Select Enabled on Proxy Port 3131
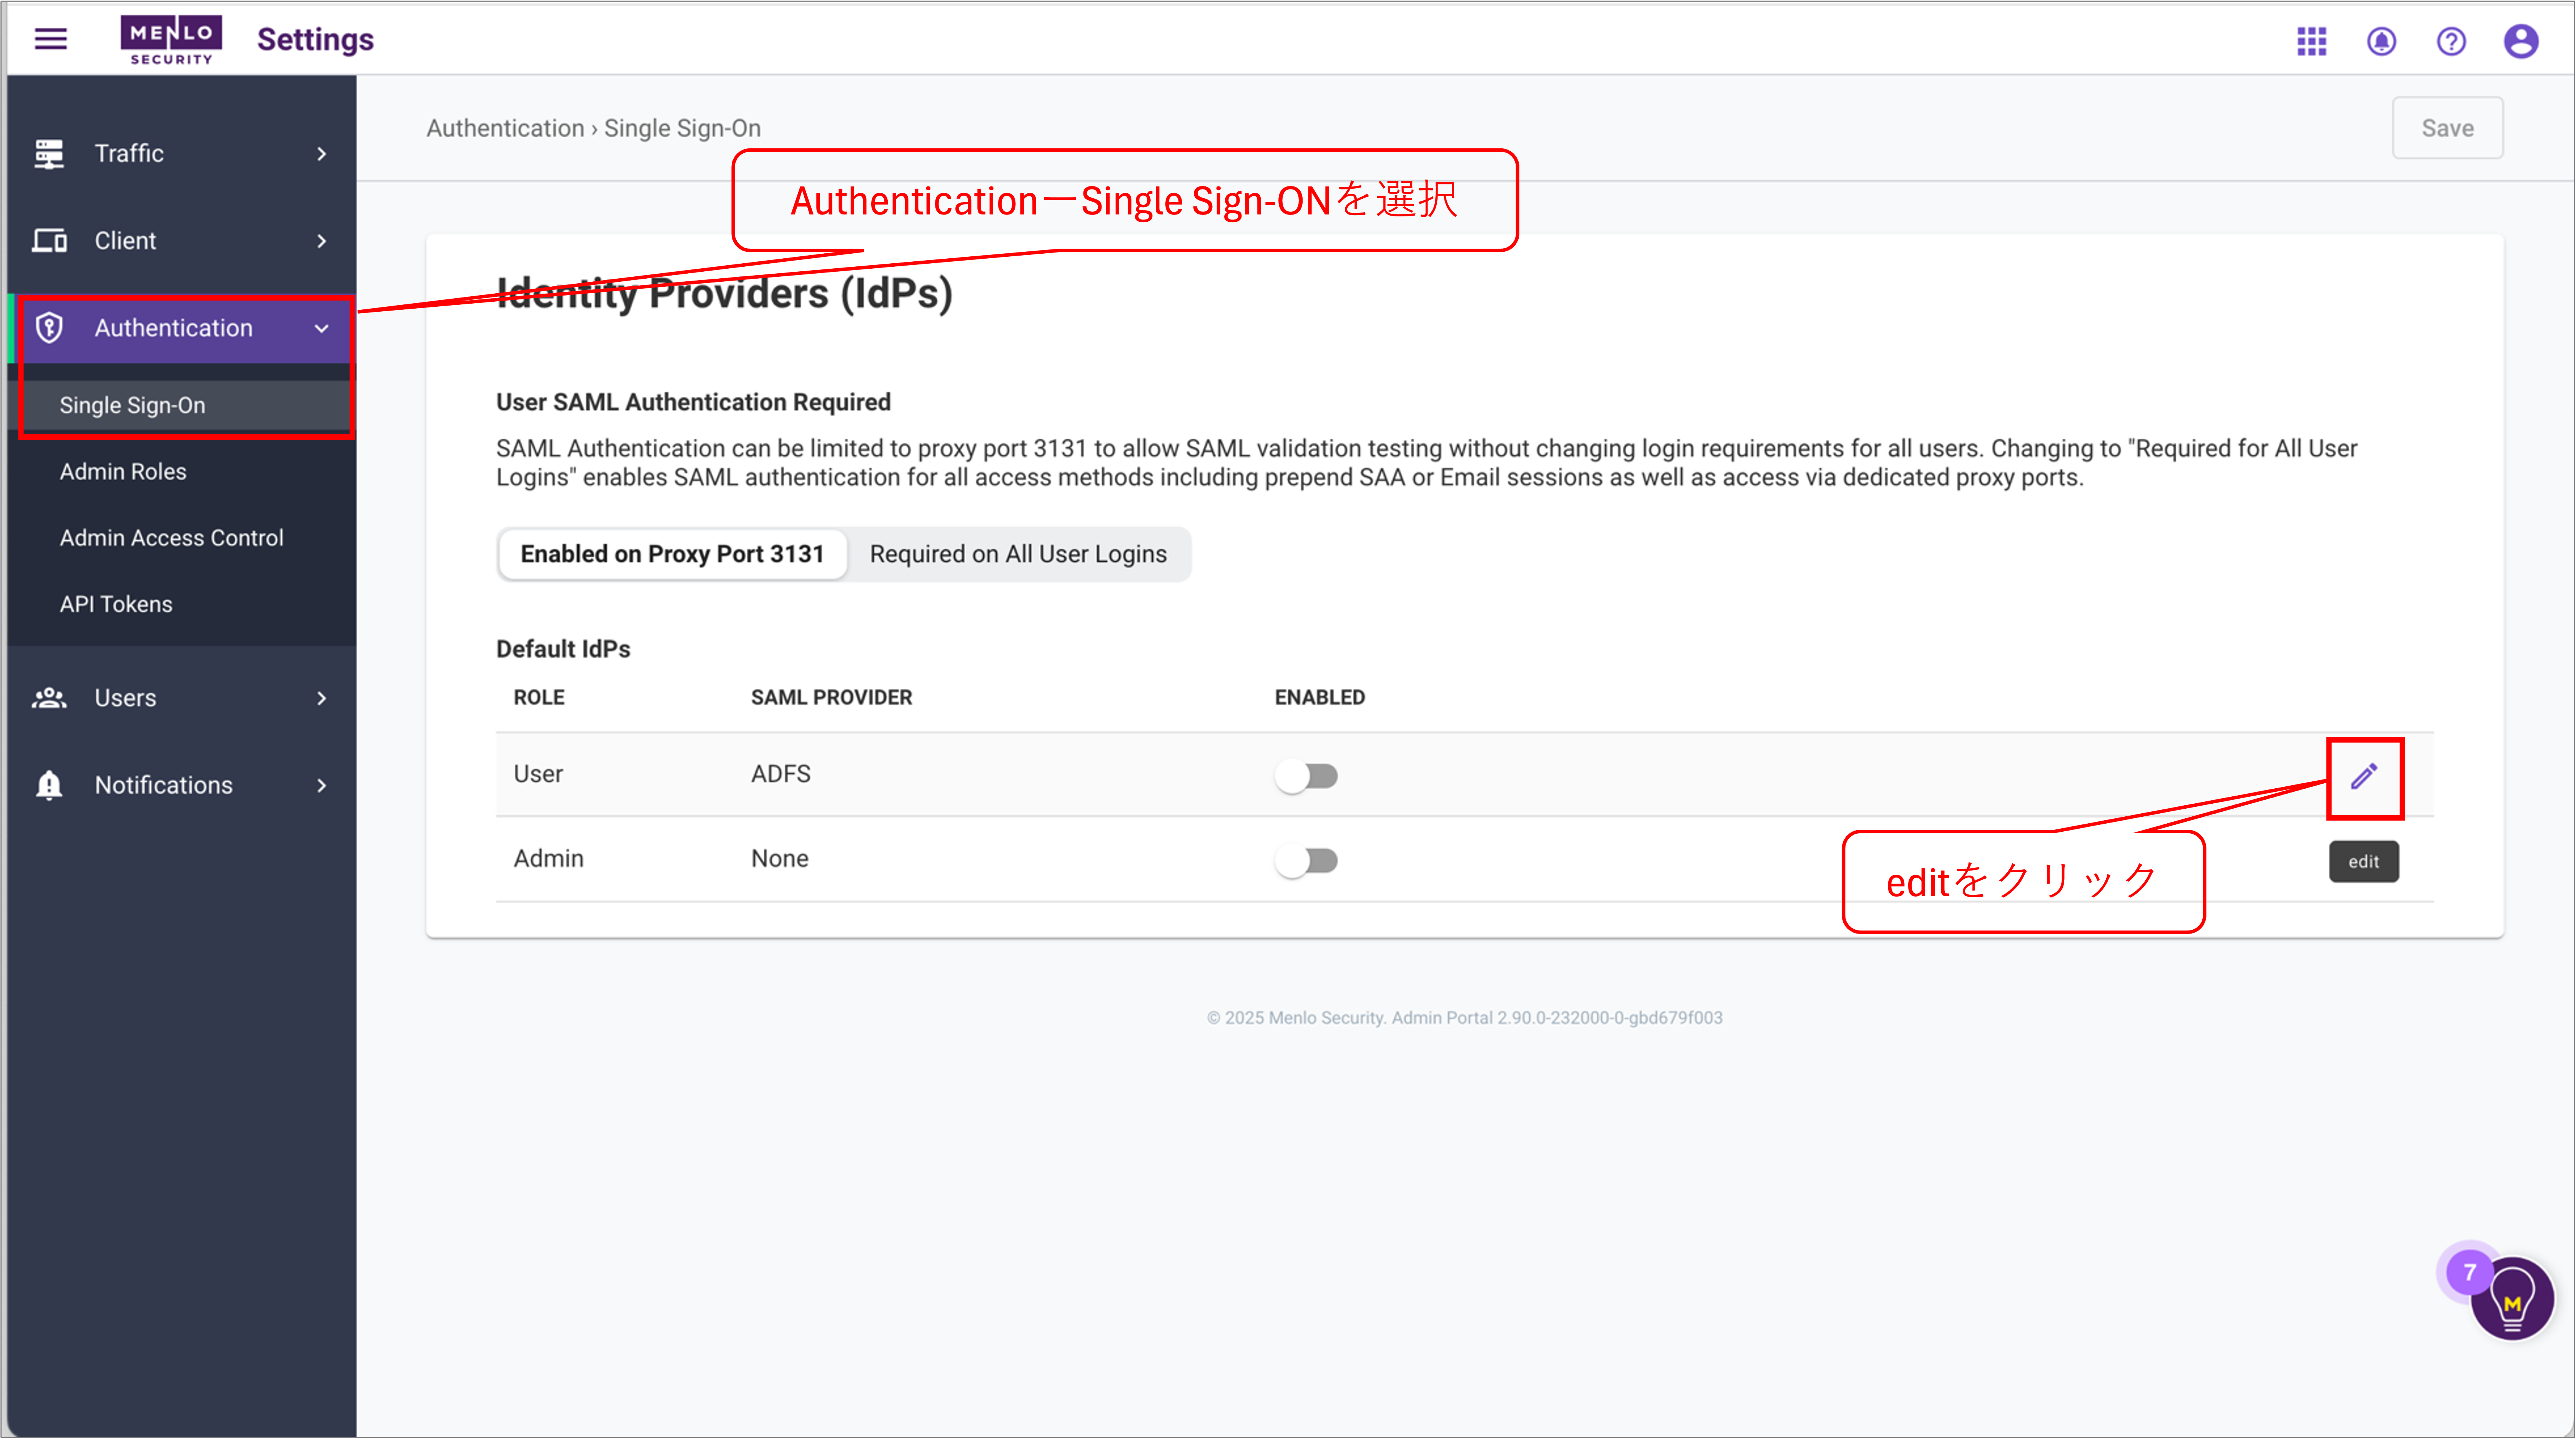 [672, 554]
